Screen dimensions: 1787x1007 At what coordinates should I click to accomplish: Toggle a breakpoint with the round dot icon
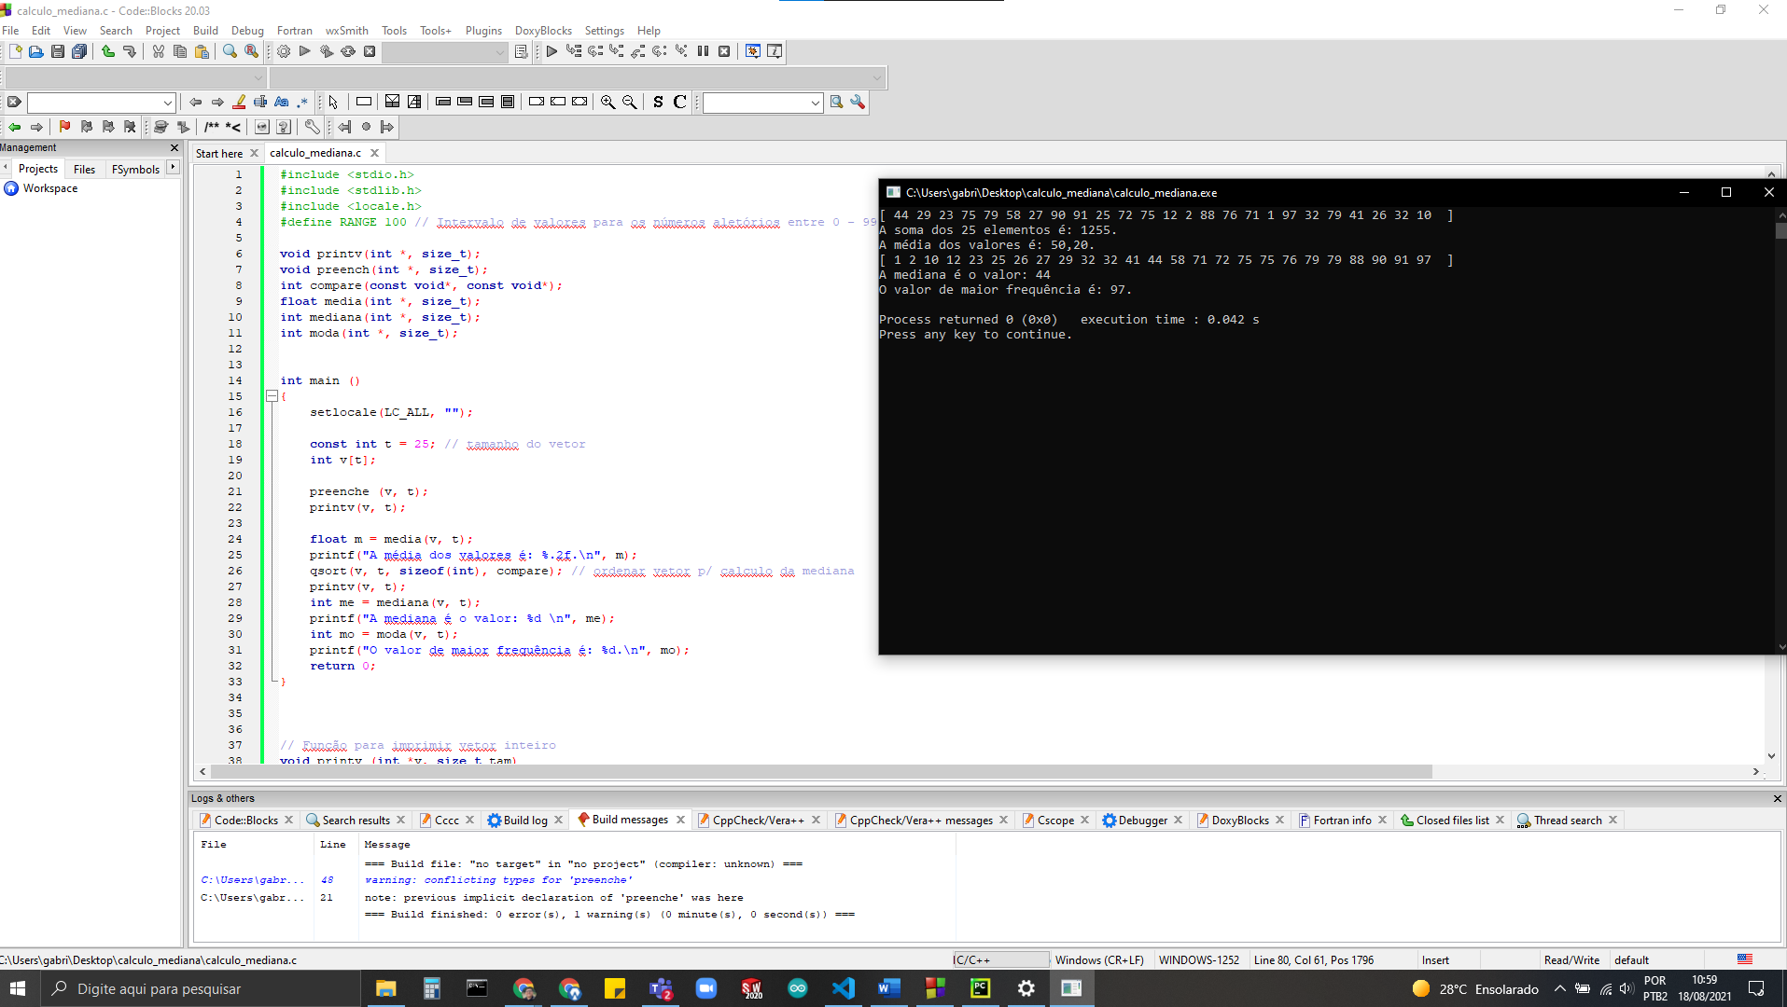tap(367, 127)
